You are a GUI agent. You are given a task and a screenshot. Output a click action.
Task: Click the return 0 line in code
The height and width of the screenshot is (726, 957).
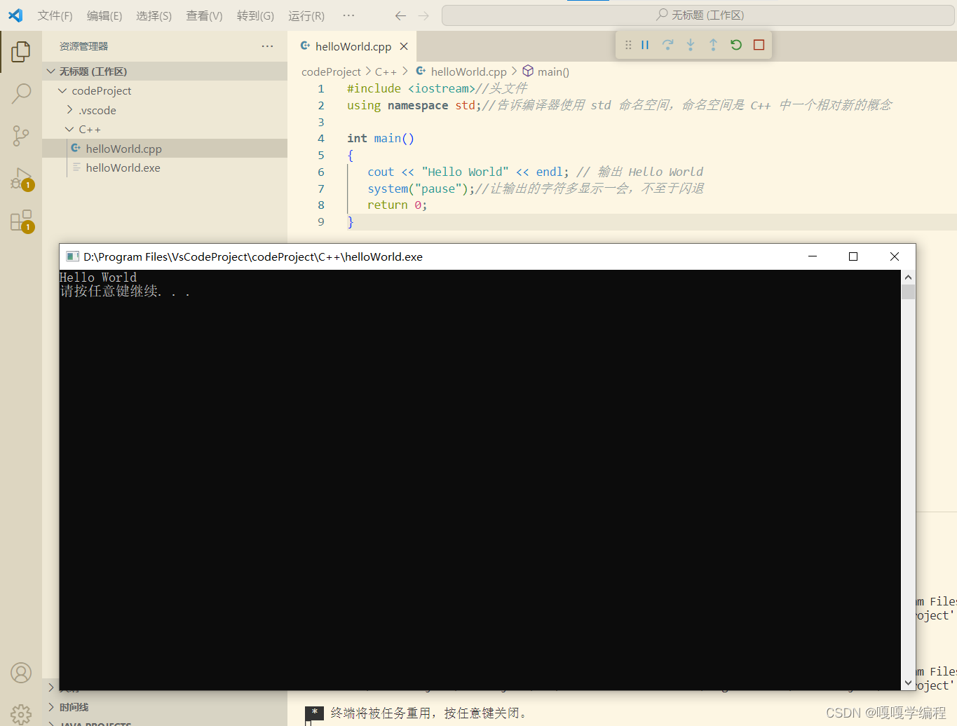pyautogui.click(x=397, y=205)
